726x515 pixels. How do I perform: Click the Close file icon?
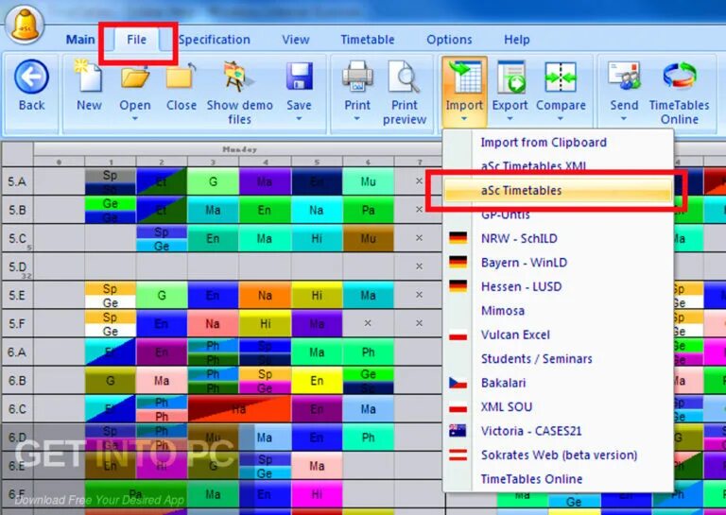(181, 77)
